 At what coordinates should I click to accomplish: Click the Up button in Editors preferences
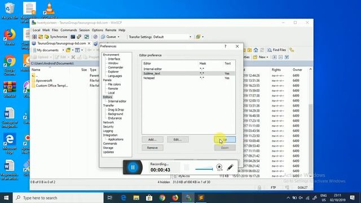click(225, 139)
